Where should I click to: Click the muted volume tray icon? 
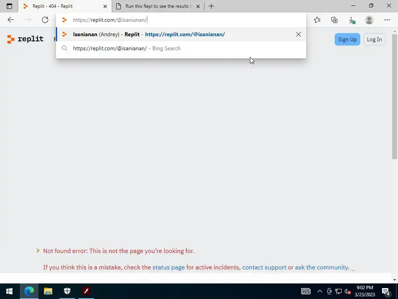347,291
